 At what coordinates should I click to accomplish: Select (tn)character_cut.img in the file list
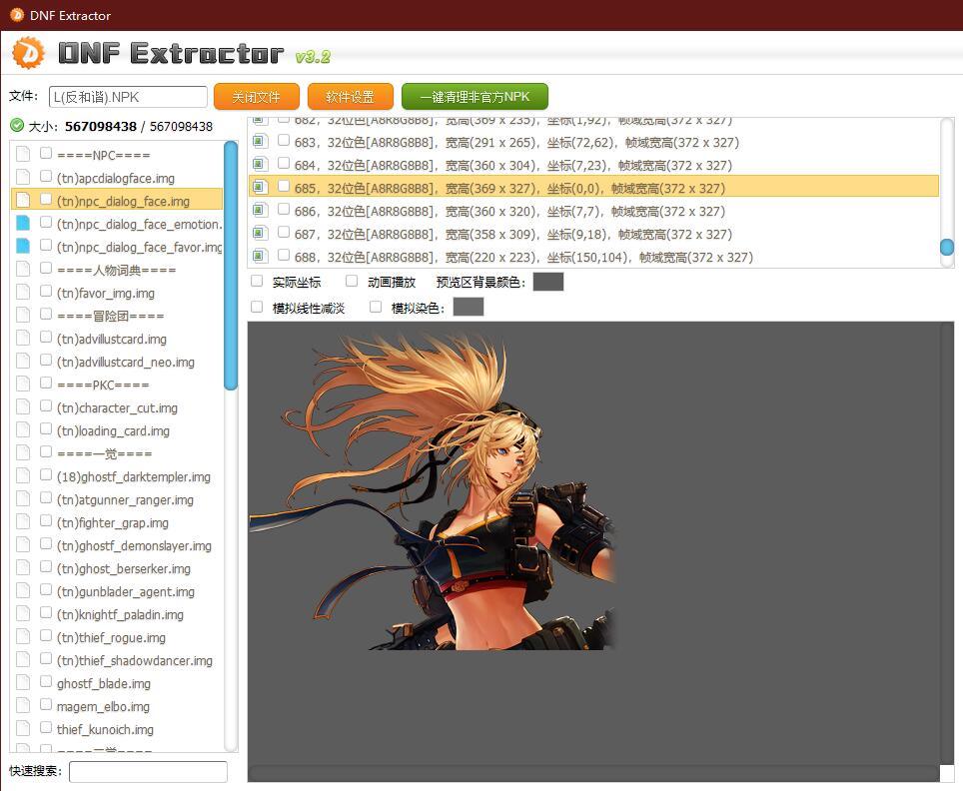pyautogui.click(x=117, y=407)
